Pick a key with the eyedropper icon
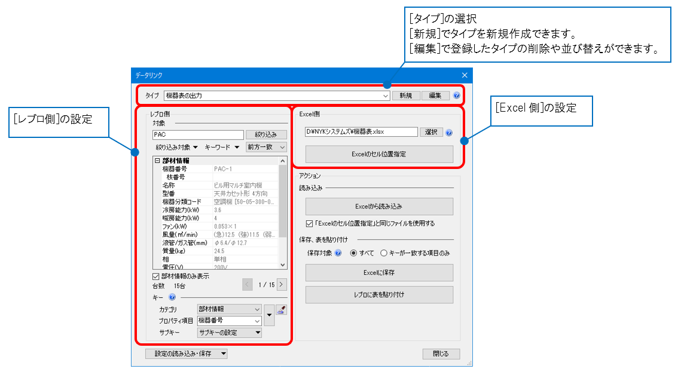678x372 pixels. (x=280, y=310)
